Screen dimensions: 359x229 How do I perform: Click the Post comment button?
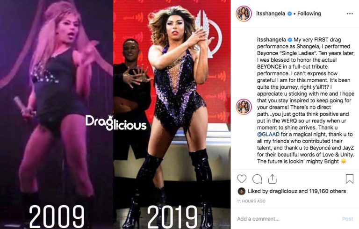pyautogui.click(x=348, y=219)
